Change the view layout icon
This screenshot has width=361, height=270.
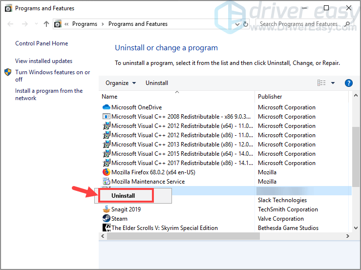pos(321,83)
